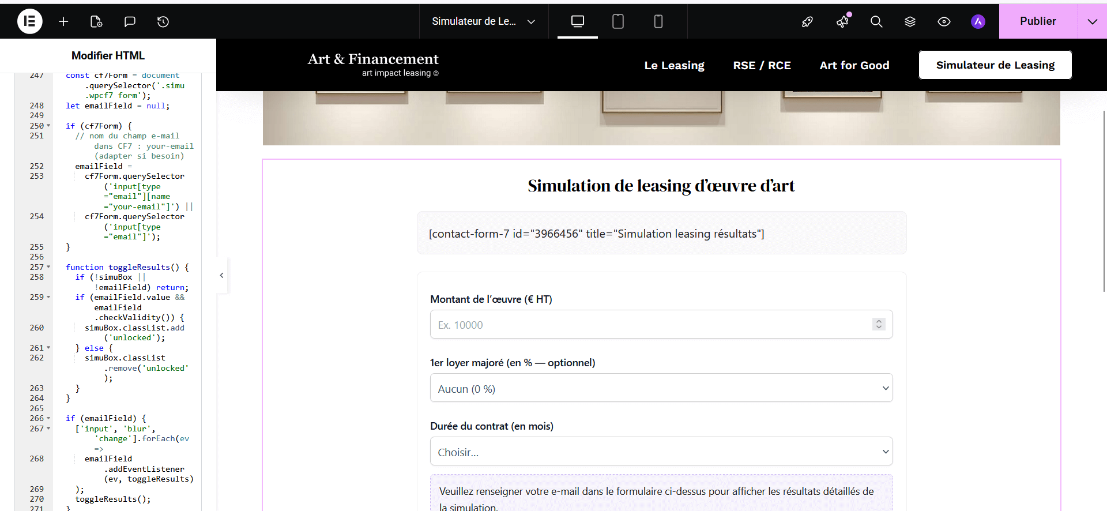This screenshot has width=1107, height=511.
Task: Open revision history clock icon
Action: coord(163,21)
